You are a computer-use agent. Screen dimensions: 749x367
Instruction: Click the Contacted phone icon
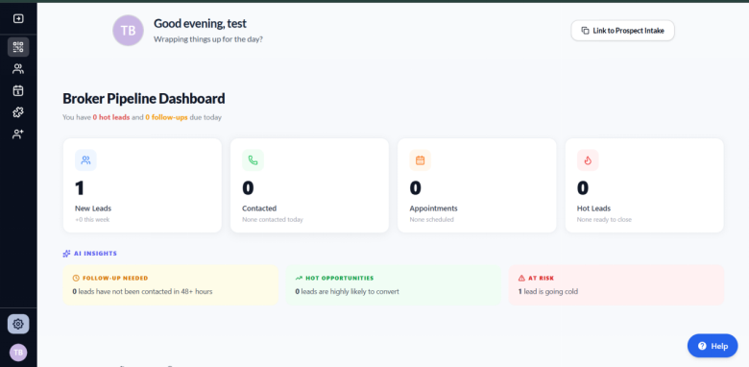[x=253, y=160]
